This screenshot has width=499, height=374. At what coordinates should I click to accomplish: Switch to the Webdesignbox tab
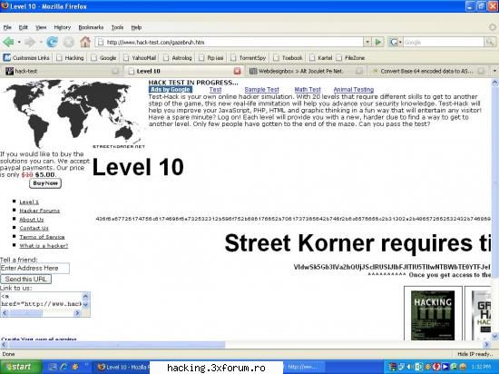tap(306, 71)
